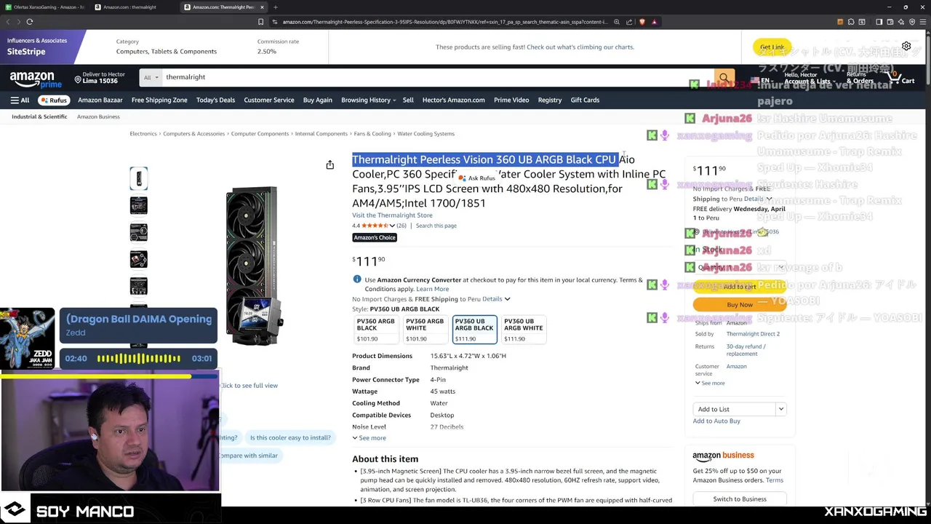Click the Ask Rufus bubble
Screen dimensions: 931x524
(x=477, y=178)
